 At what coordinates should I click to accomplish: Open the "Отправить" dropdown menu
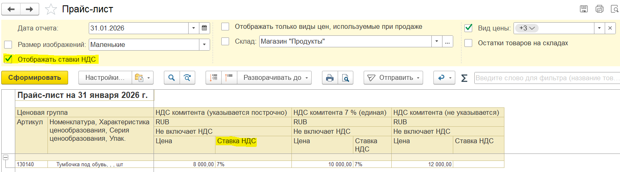[393, 77]
